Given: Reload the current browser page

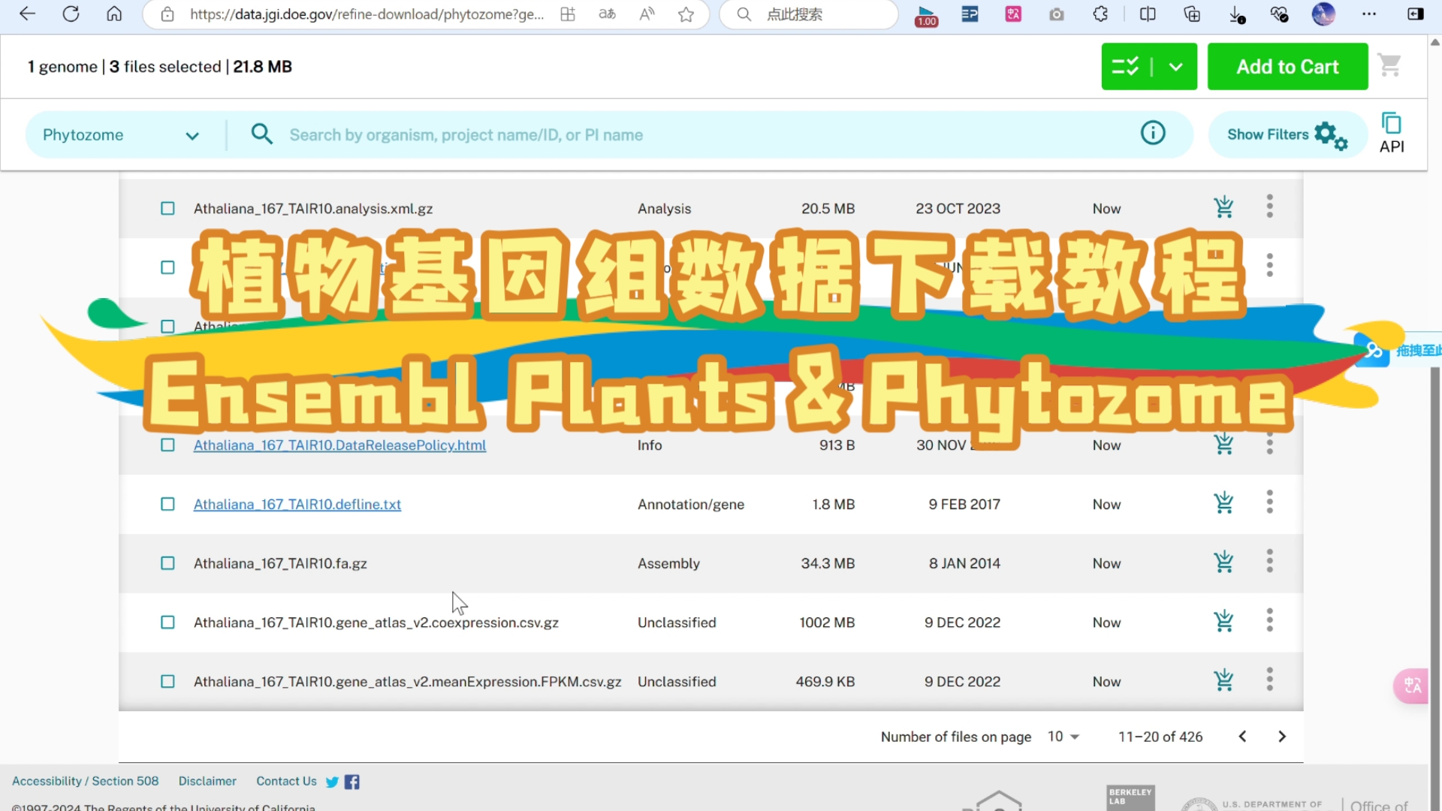Looking at the screenshot, I should (71, 14).
